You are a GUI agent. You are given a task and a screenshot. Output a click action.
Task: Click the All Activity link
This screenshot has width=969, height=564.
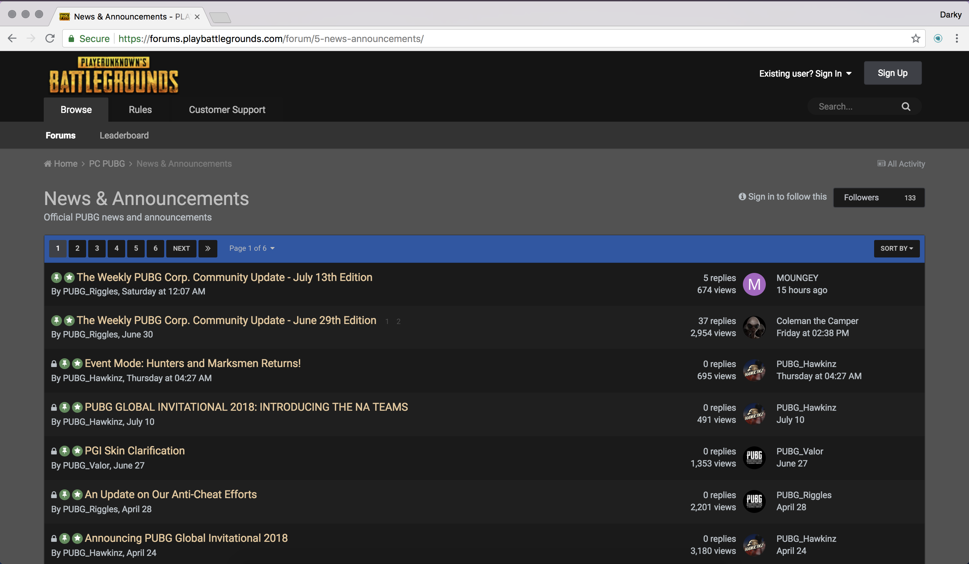[x=901, y=164]
